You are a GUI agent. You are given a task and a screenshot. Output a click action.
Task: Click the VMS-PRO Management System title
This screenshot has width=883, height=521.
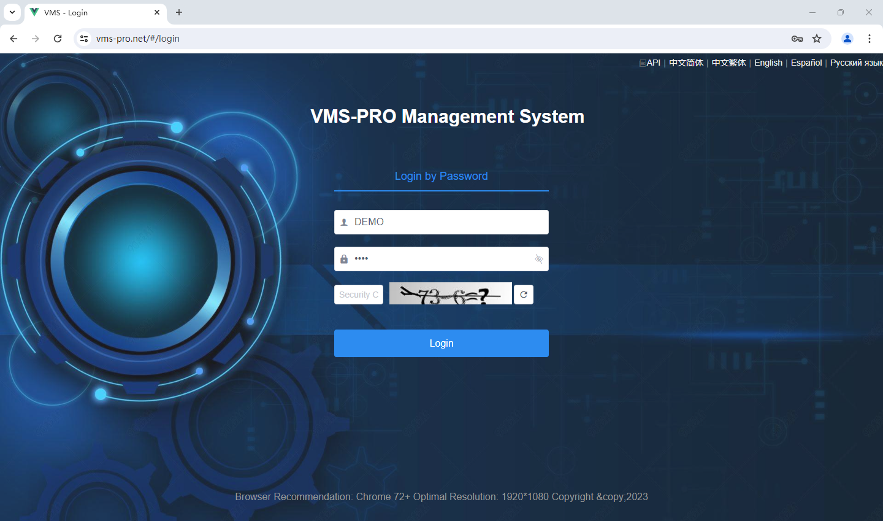coord(448,117)
